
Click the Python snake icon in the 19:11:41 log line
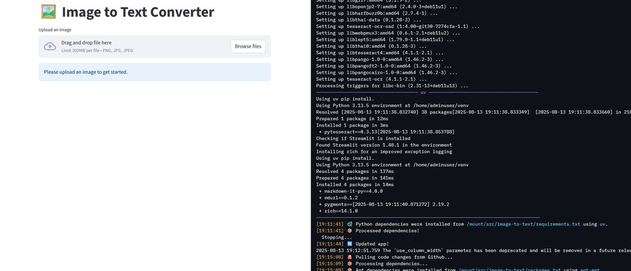click(x=350, y=224)
